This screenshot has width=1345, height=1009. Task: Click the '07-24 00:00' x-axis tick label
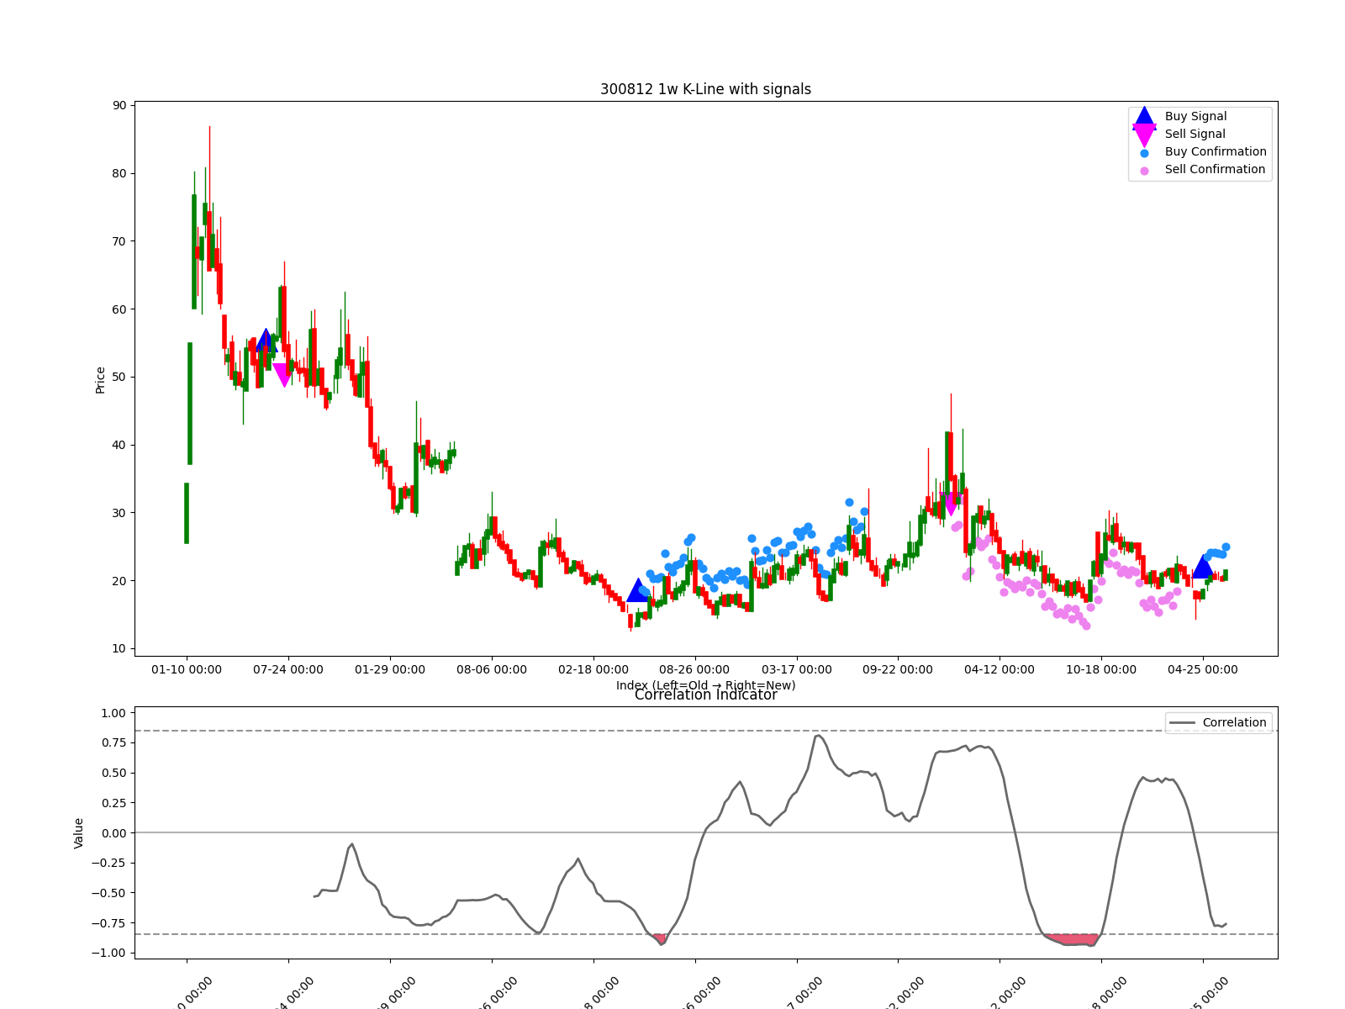288,670
